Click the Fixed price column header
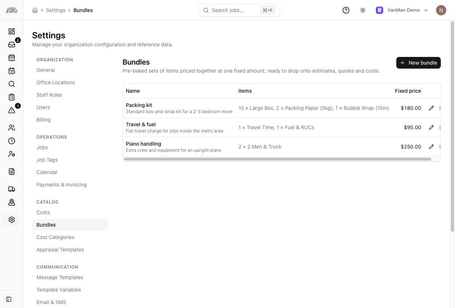This screenshot has width=455, height=308. [x=408, y=91]
